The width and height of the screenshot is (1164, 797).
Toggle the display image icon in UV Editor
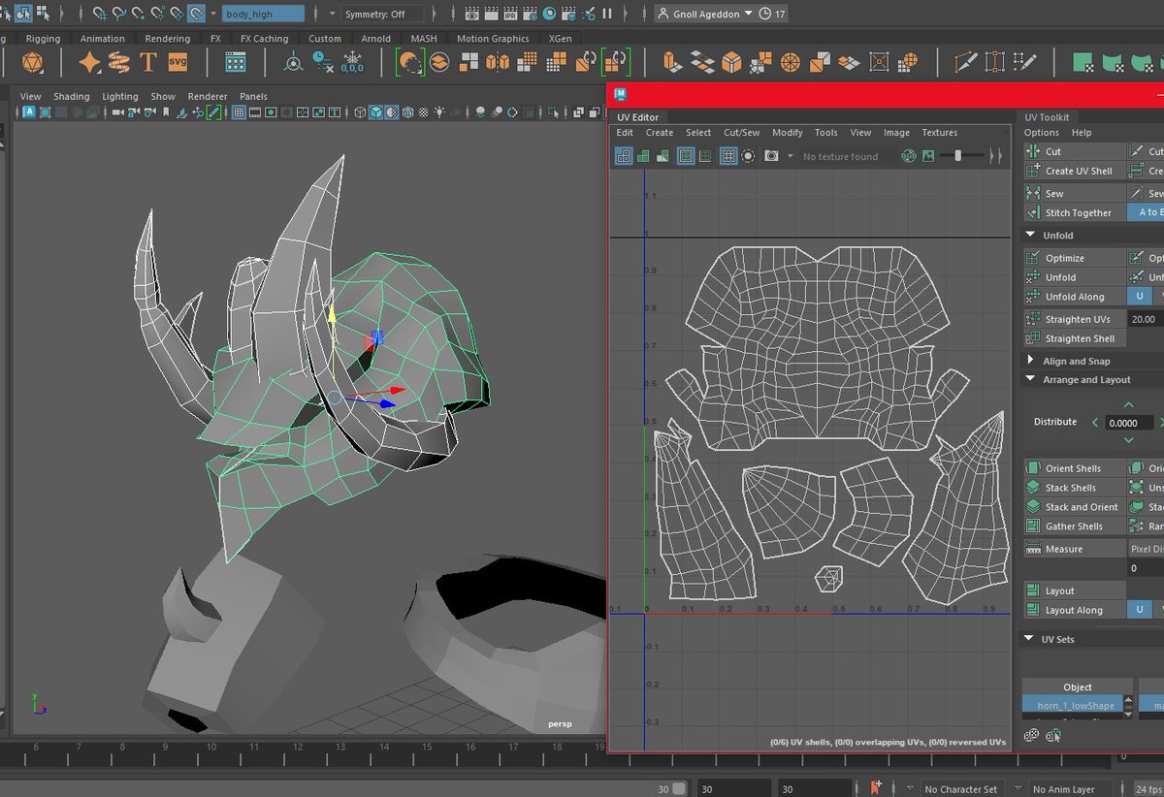click(x=928, y=156)
